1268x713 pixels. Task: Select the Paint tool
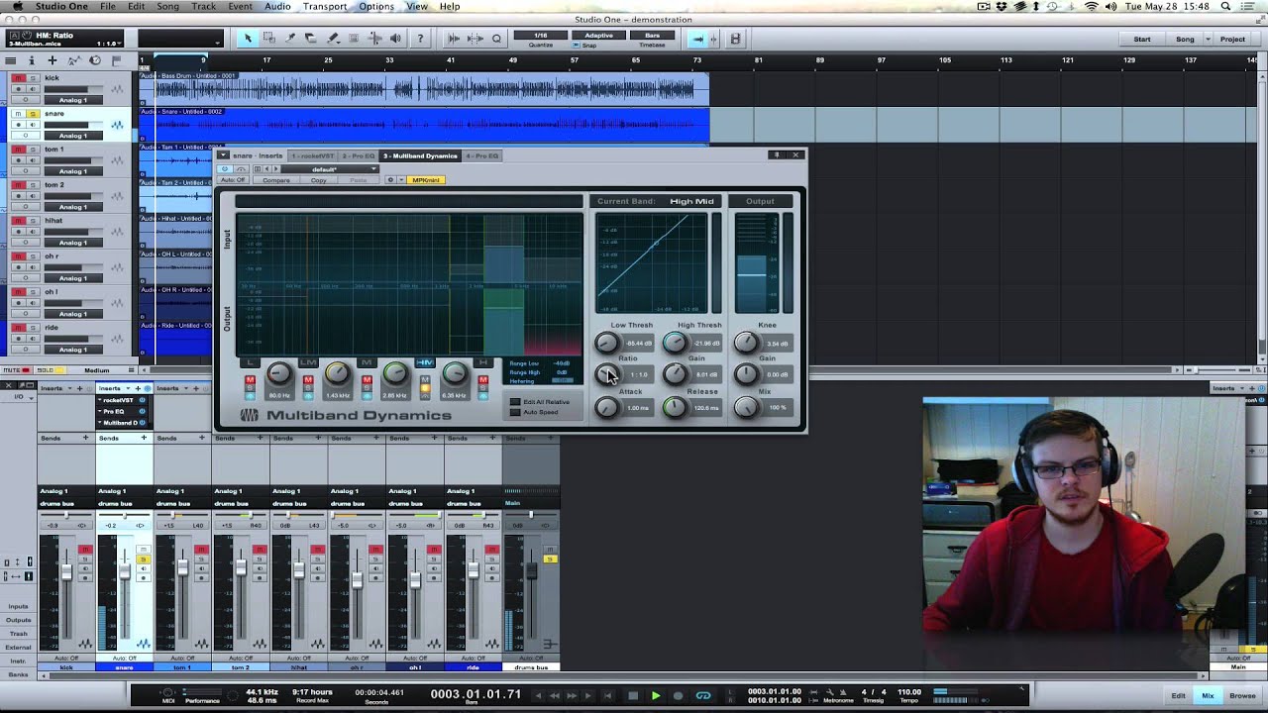point(332,39)
